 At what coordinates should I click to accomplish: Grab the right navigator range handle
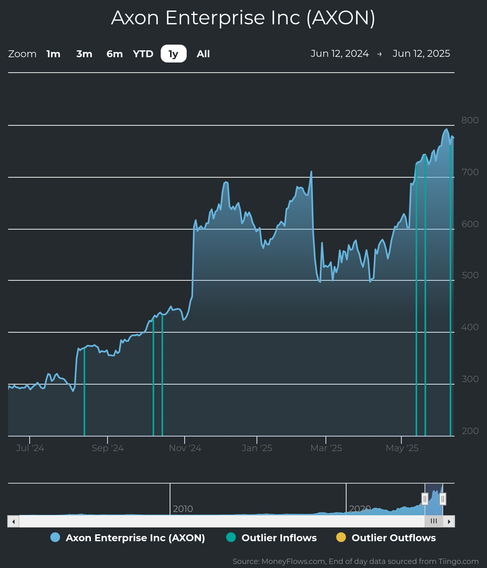point(443,499)
